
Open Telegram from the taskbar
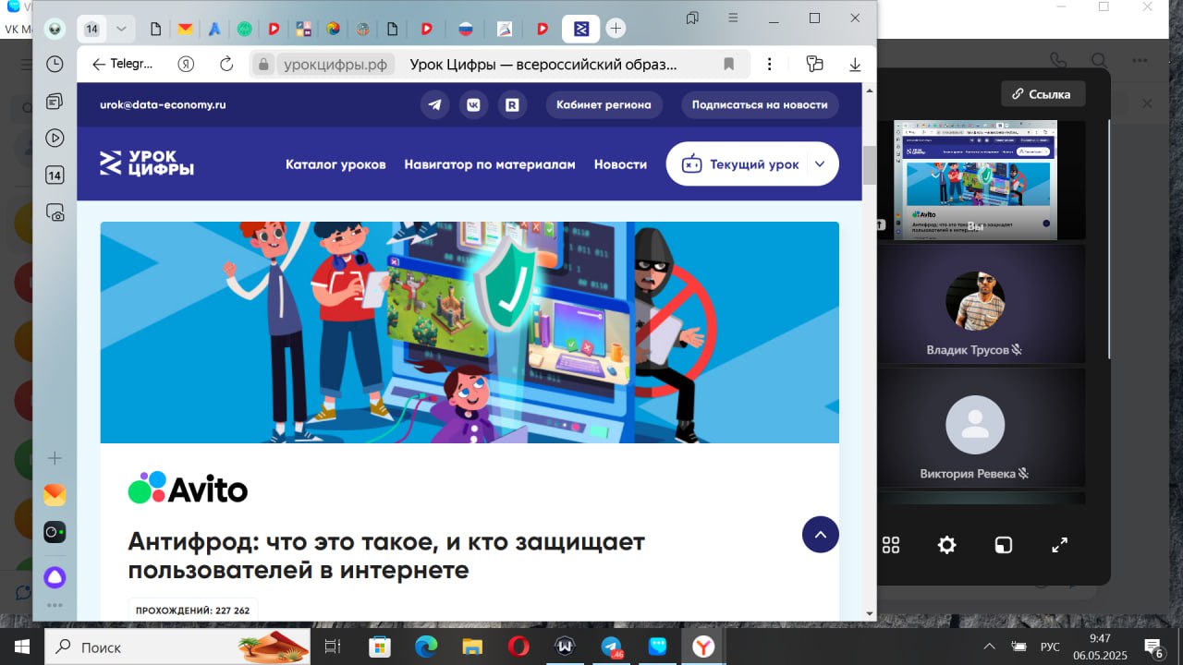tap(611, 647)
